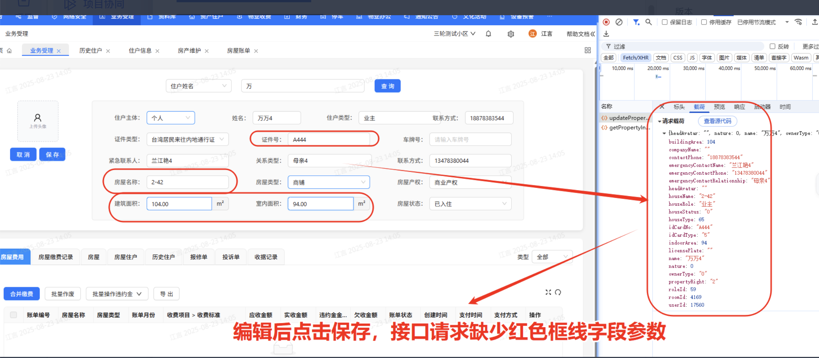The height and width of the screenshot is (358, 819).
Task: Clear the network log with the clear icon
Action: click(x=619, y=22)
